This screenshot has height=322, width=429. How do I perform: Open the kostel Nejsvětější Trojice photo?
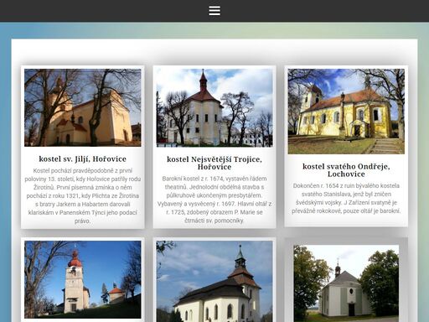pyautogui.click(x=214, y=108)
